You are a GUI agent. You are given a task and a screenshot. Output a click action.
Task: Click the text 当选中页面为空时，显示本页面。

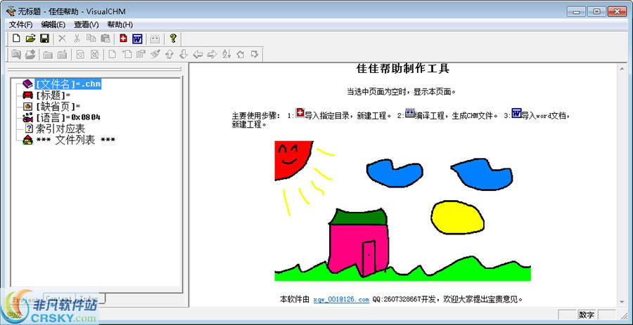tap(402, 92)
